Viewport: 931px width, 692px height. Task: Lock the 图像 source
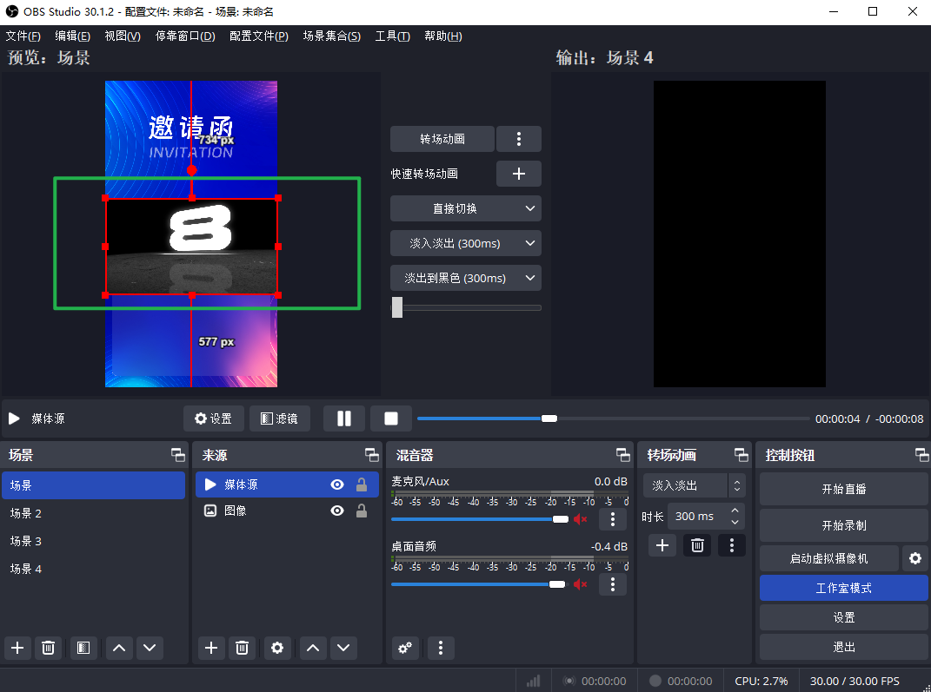click(362, 511)
